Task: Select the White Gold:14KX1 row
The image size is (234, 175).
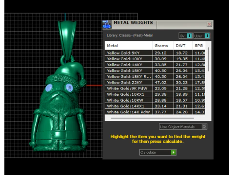Action: point(155,106)
